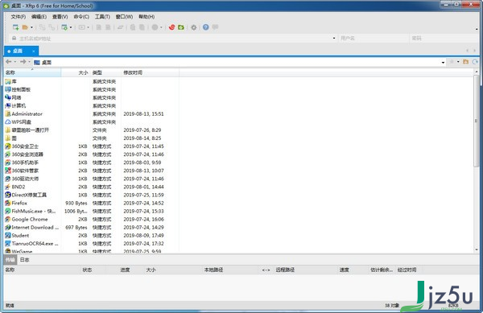The height and width of the screenshot is (313, 483).
Task: Click the 本地路径 transfer column header
Action: (213, 270)
